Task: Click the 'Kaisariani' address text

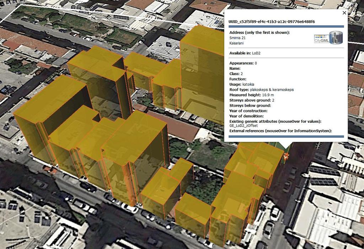Action: [x=236, y=43]
